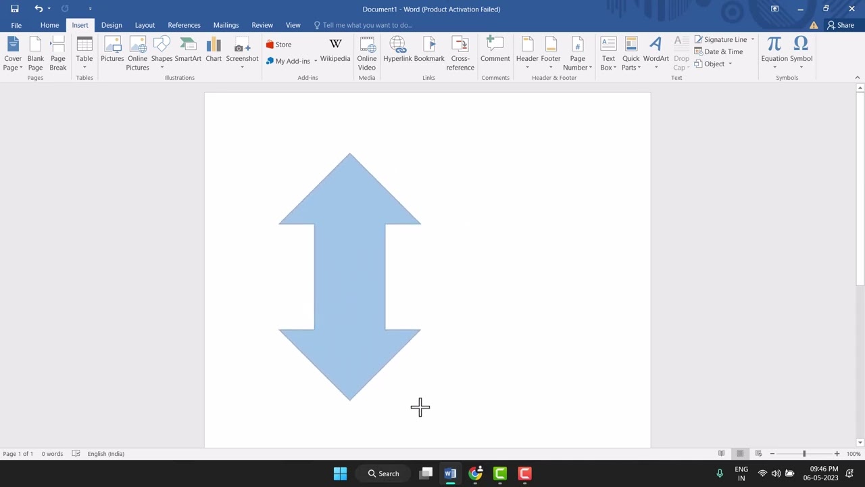Screen dimensions: 865x487
Task: Expand the Signature Line dropdown arrow
Action: click(752, 39)
